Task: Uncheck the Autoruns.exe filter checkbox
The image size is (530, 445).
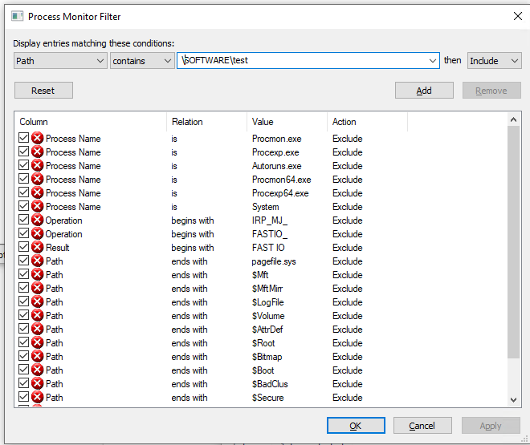Action: coord(23,165)
